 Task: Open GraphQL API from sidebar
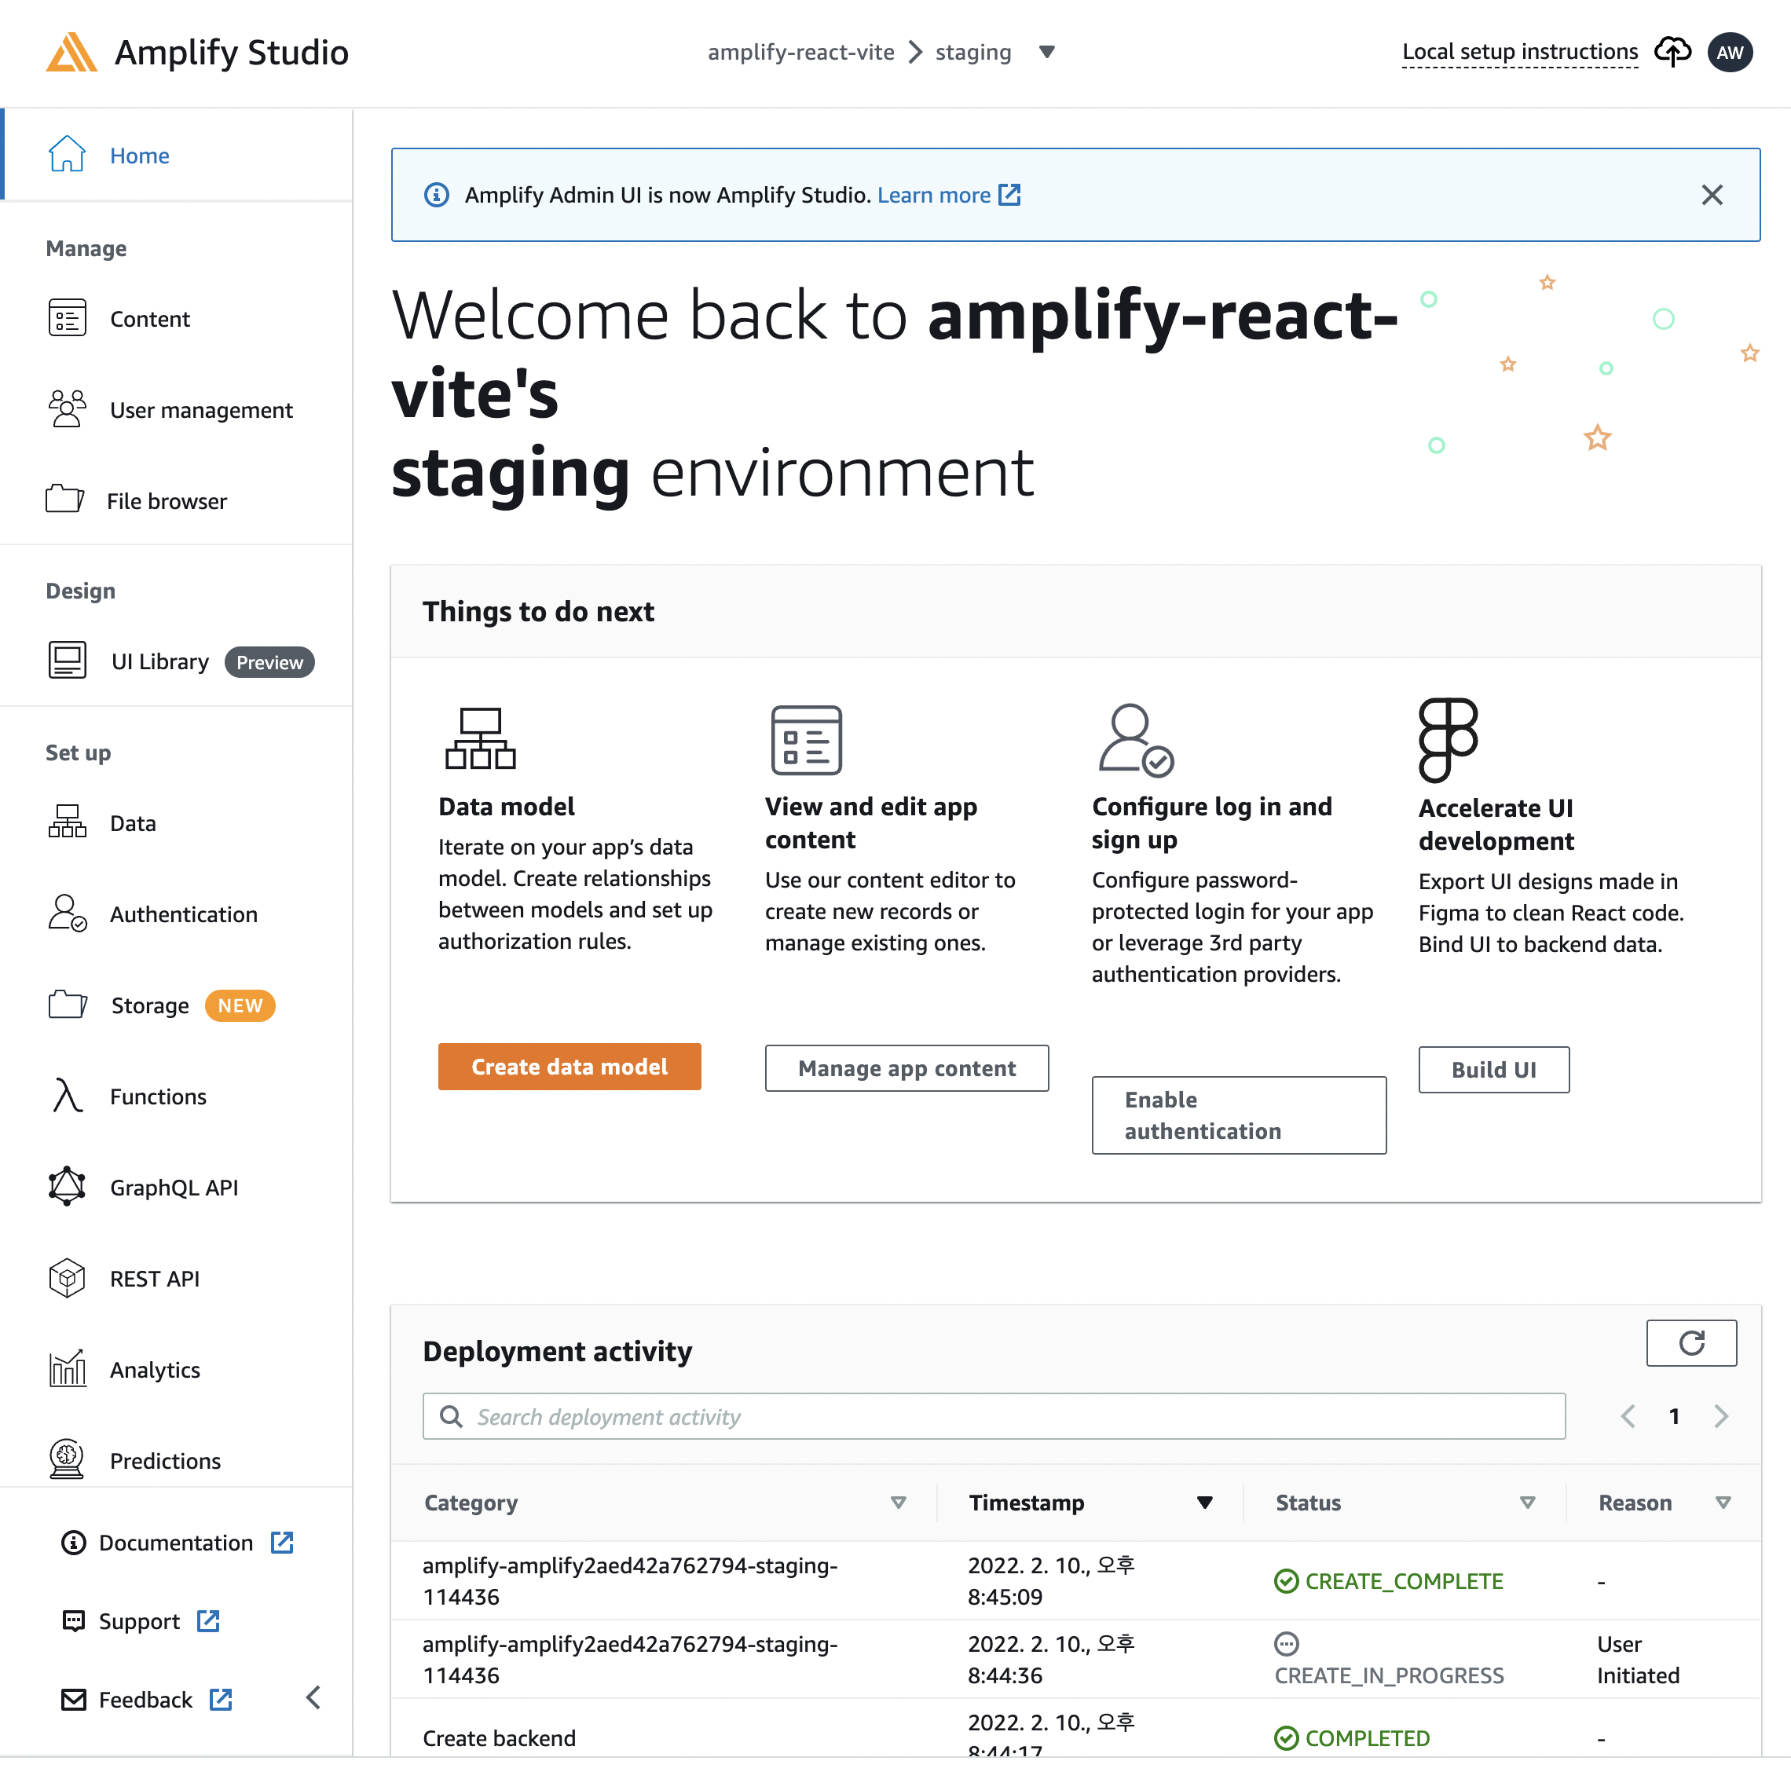pos(174,1187)
